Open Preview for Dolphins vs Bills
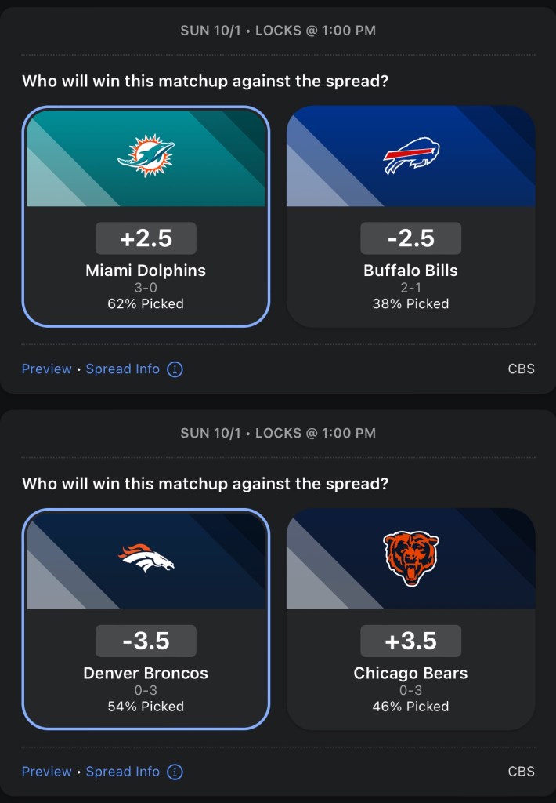Image resolution: width=556 pixels, height=803 pixels. coord(46,369)
